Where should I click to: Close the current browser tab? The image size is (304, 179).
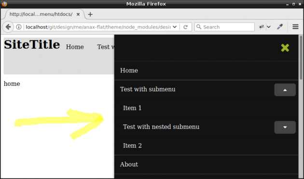click(x=78, y=14)
